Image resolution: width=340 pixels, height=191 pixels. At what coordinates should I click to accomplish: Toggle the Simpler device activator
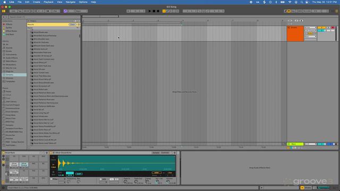click(x=51, y=153)
